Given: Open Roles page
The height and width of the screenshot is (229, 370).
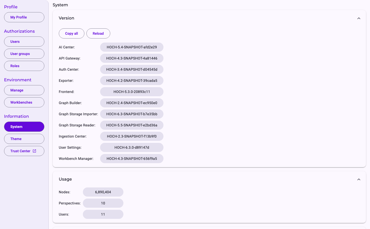Looking at the screenshot, I should [24, 66].
